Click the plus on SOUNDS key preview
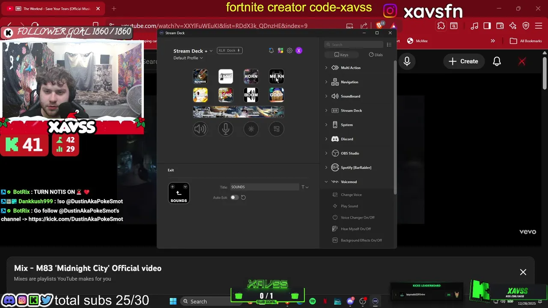Image resolution: width=548 pixels, height=308 pixels. tap(173, 187)
